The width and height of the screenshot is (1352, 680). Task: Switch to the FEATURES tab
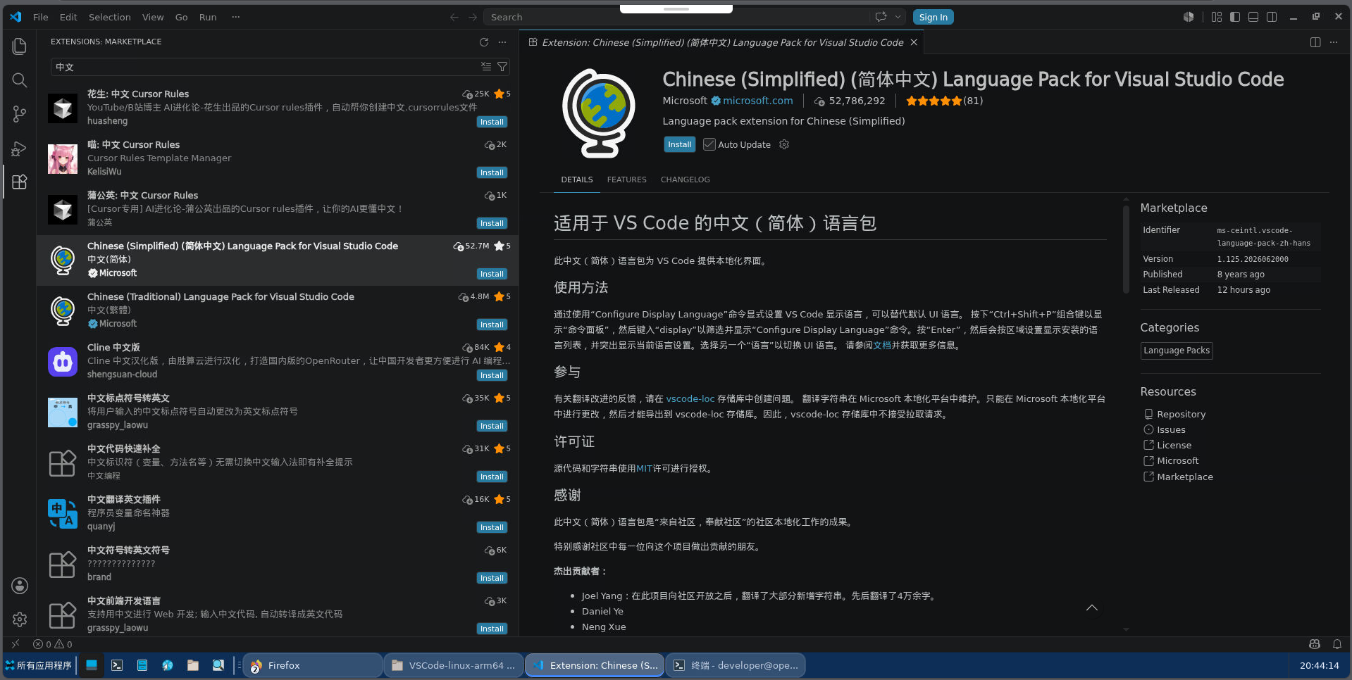(626, 180)
